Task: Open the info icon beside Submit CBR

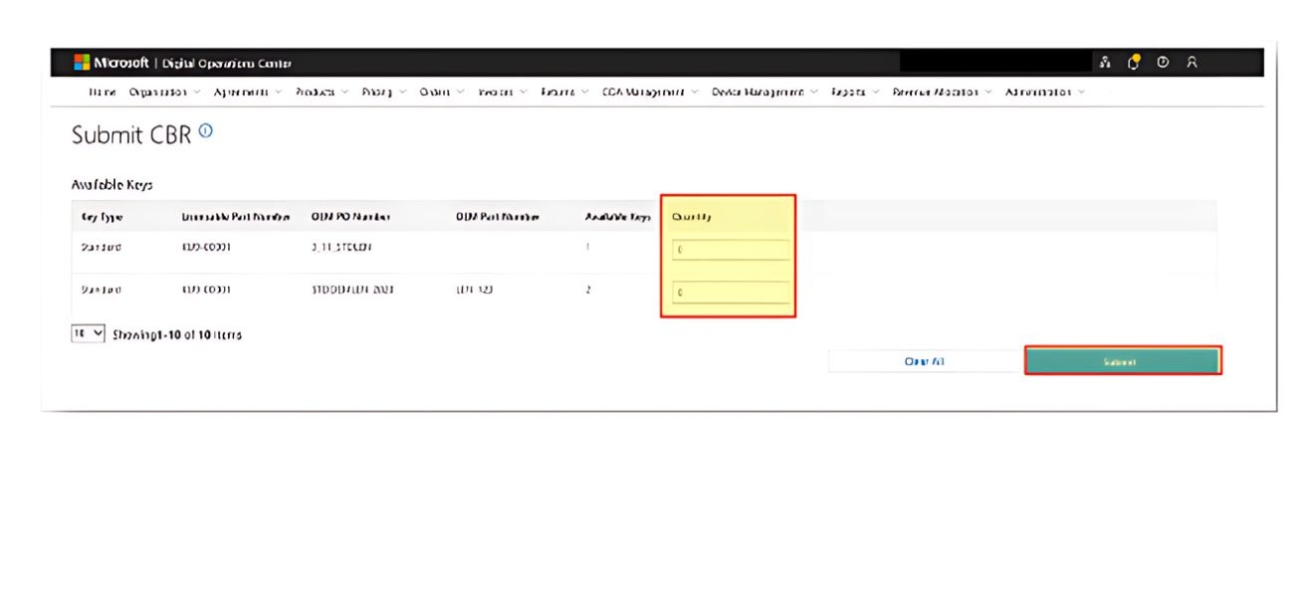Action: click(x=206, y=131)
